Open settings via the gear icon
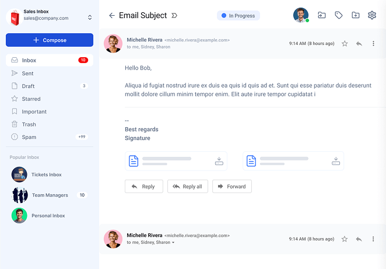This screenshot has height=269, width=386. 372,16
